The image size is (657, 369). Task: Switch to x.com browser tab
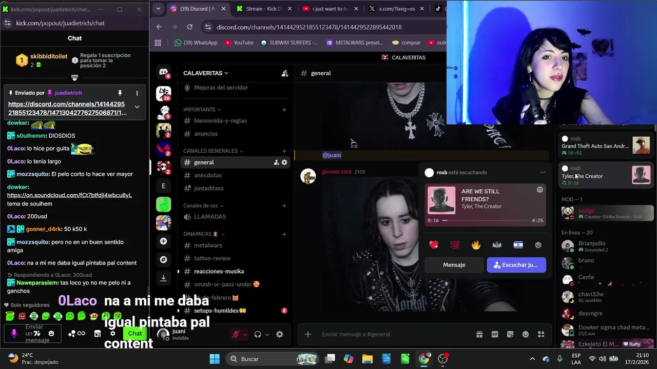coord(397,9)
